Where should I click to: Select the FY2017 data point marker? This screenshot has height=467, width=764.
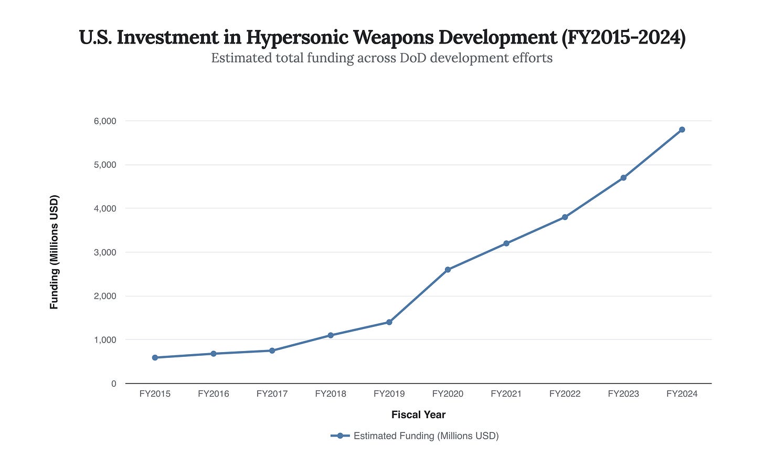(272, 350)
